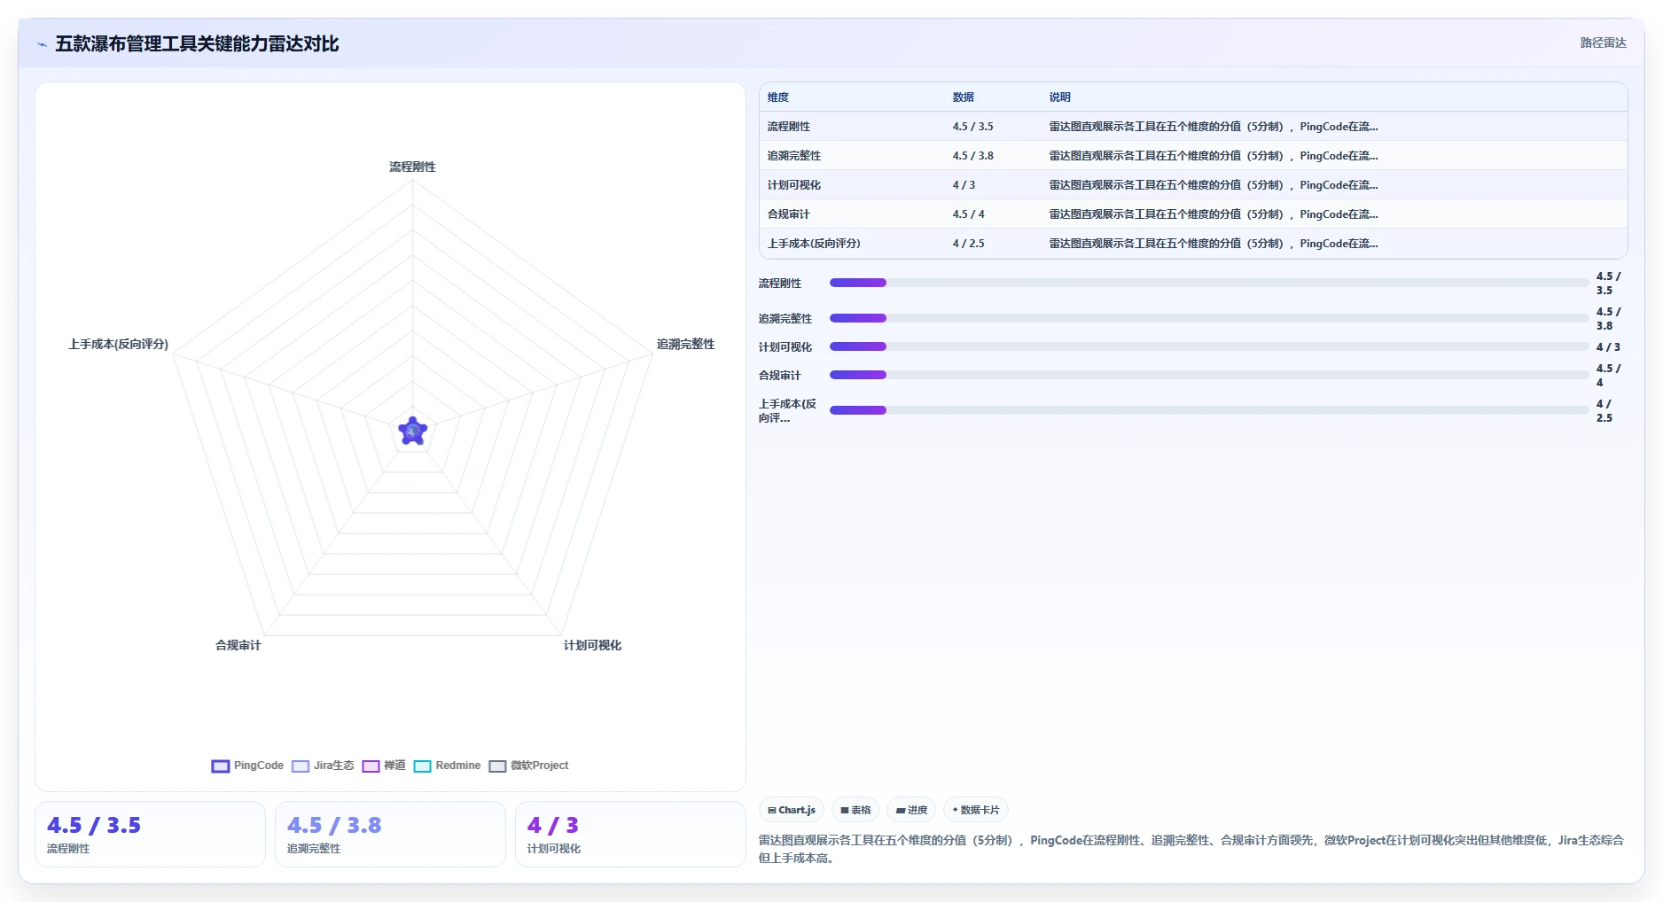
Task: Click the Chart.js tag icon
Action: (x=772, y=810)
